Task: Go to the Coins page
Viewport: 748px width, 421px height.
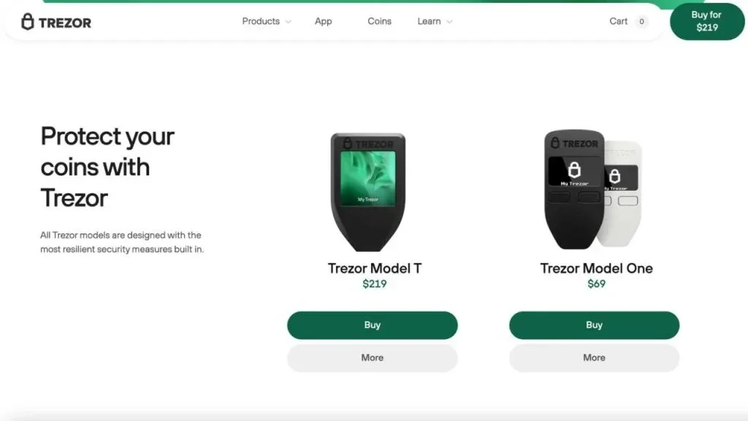Action: (x=379, y=21)
